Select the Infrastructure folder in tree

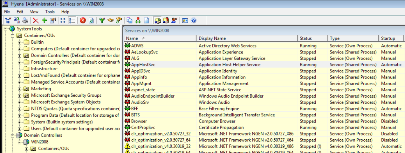coord(44,69)
